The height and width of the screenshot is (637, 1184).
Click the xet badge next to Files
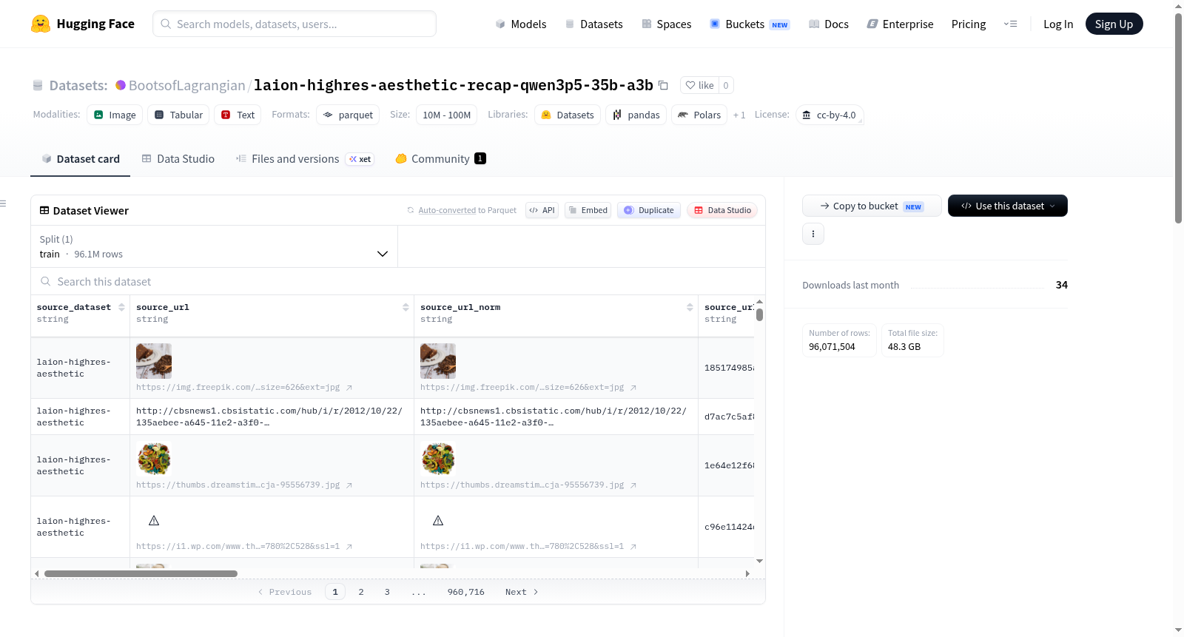pos(360,159)
